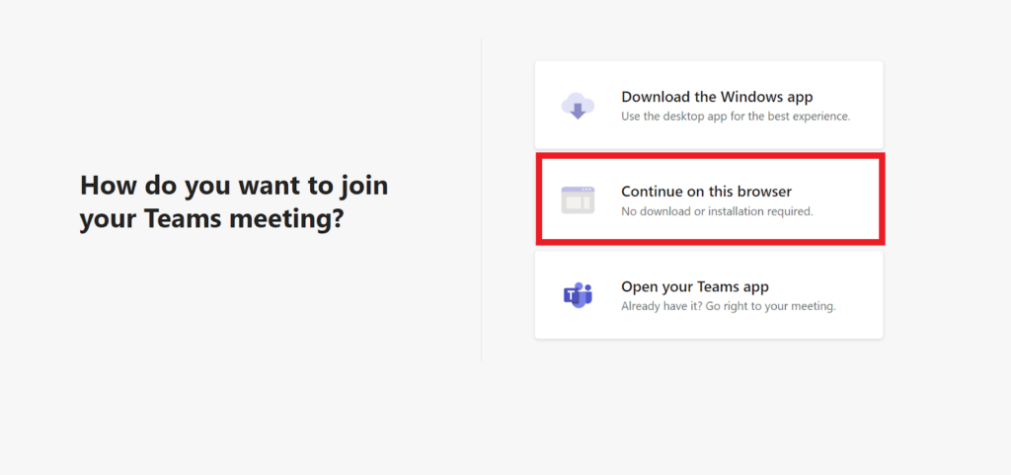
Task: Click empty space right of the Teams app subtitle
Action: [x=859, y=306]
